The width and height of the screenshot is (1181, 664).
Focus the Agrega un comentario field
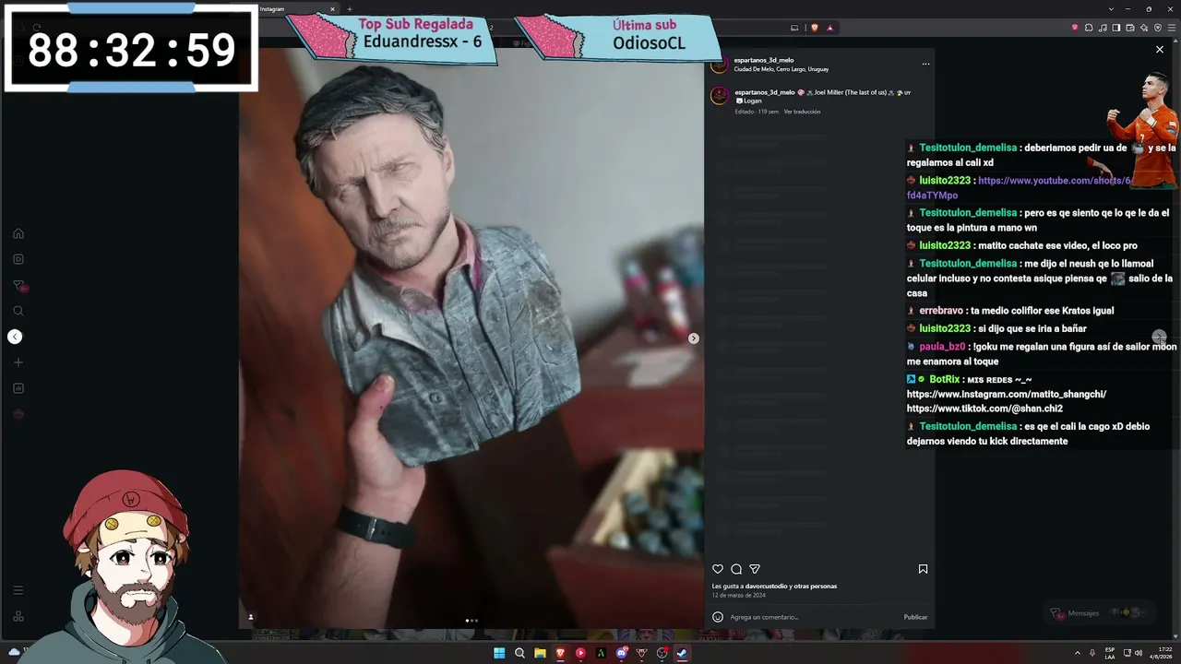pos(812,617)
